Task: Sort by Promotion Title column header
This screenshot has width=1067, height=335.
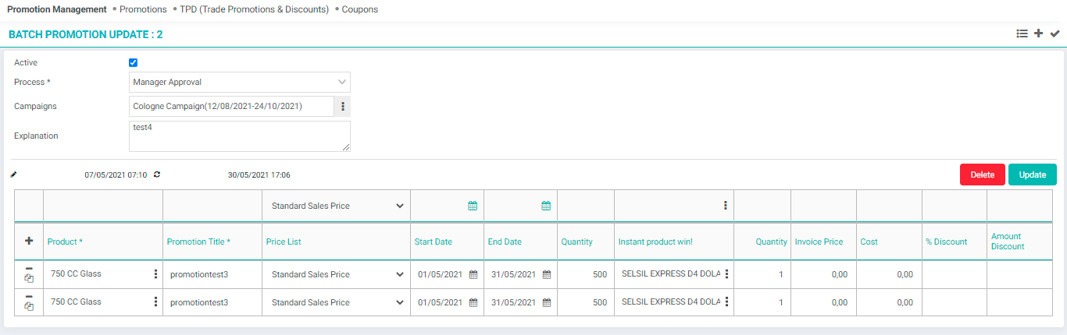Action: tap(198, 242)
